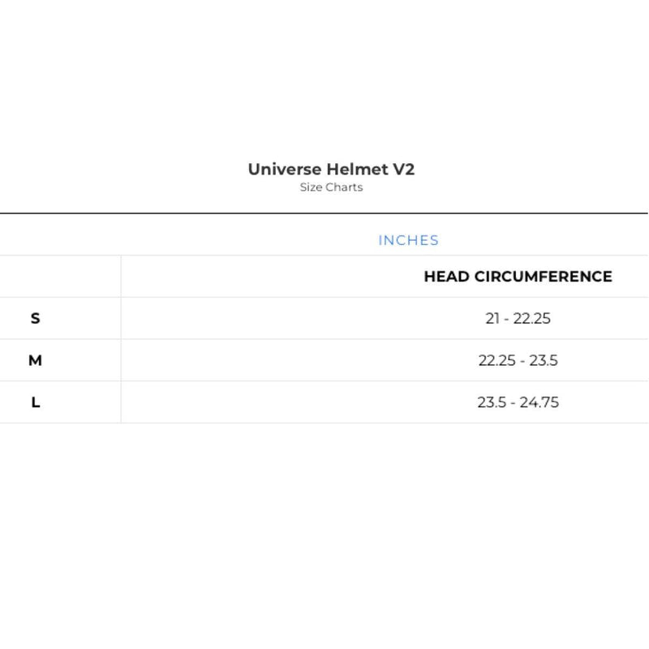Click the 22.25 value in Medium row
Viewport: 649px width, 649px height.
496,360
